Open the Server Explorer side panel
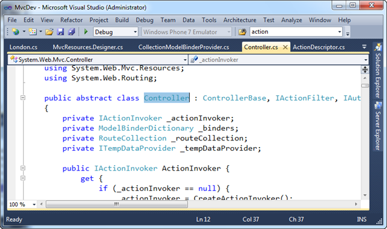Image resolution: width=387 pixels, height=229 pixels. [377, 126]
